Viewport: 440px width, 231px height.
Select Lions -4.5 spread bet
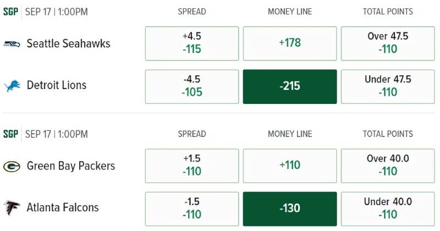pyautogui.click(x=192, y=86)
